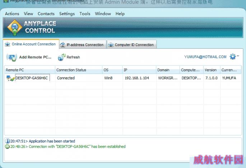Screen dimensions: 246x168
Task: Sort by OS column header
Action: pyautogui.click(x=112, y=70)
